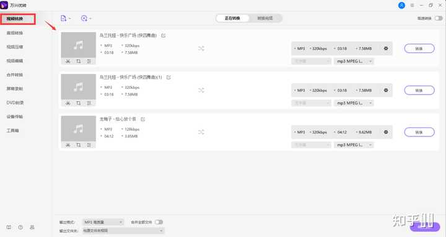
Task: Click 转换 button for 04:12 龙梅子 file
Action: click(x=419, y=132)
